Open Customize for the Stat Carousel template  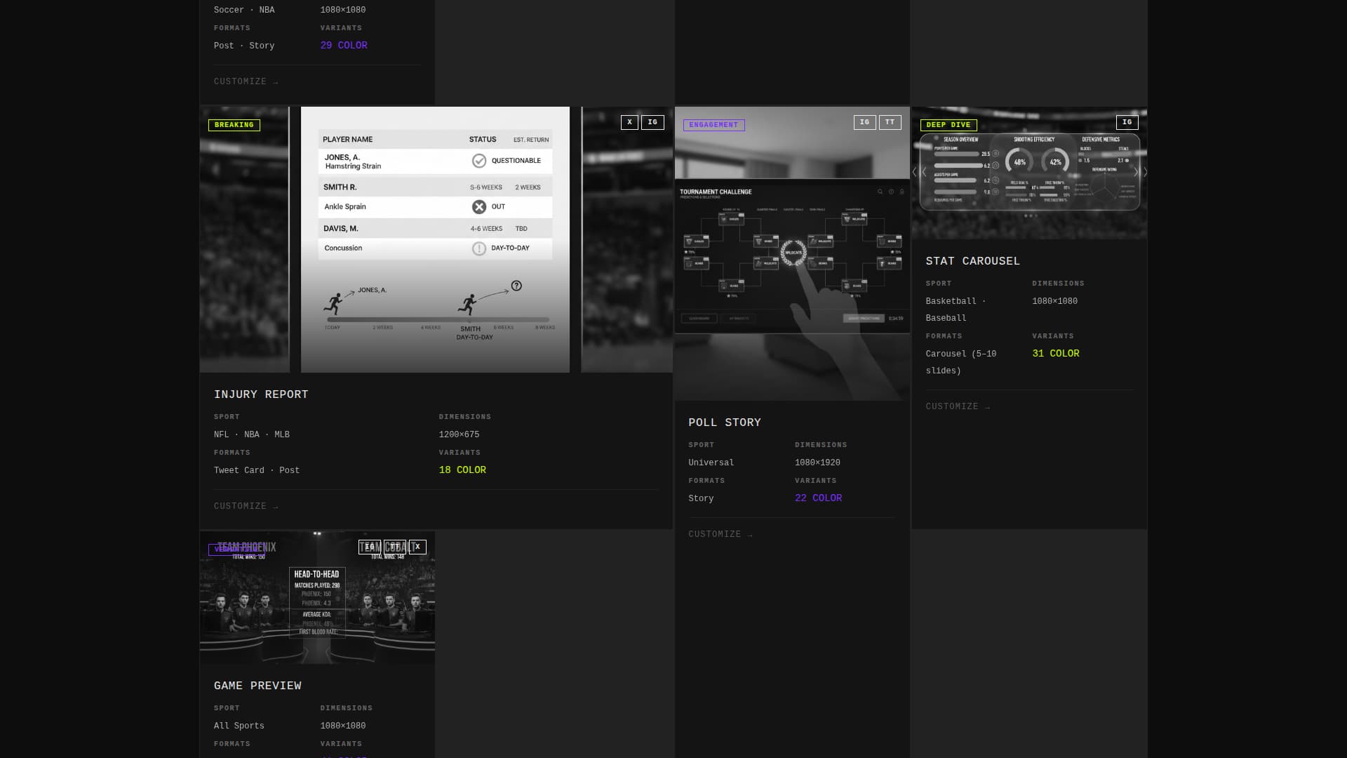click(958, 406)
